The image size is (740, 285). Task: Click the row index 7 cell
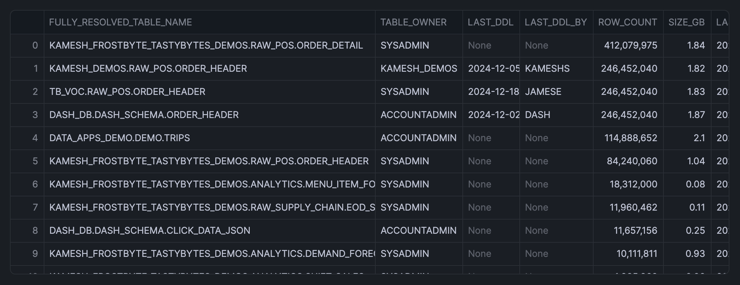click(x=35, y=207)
